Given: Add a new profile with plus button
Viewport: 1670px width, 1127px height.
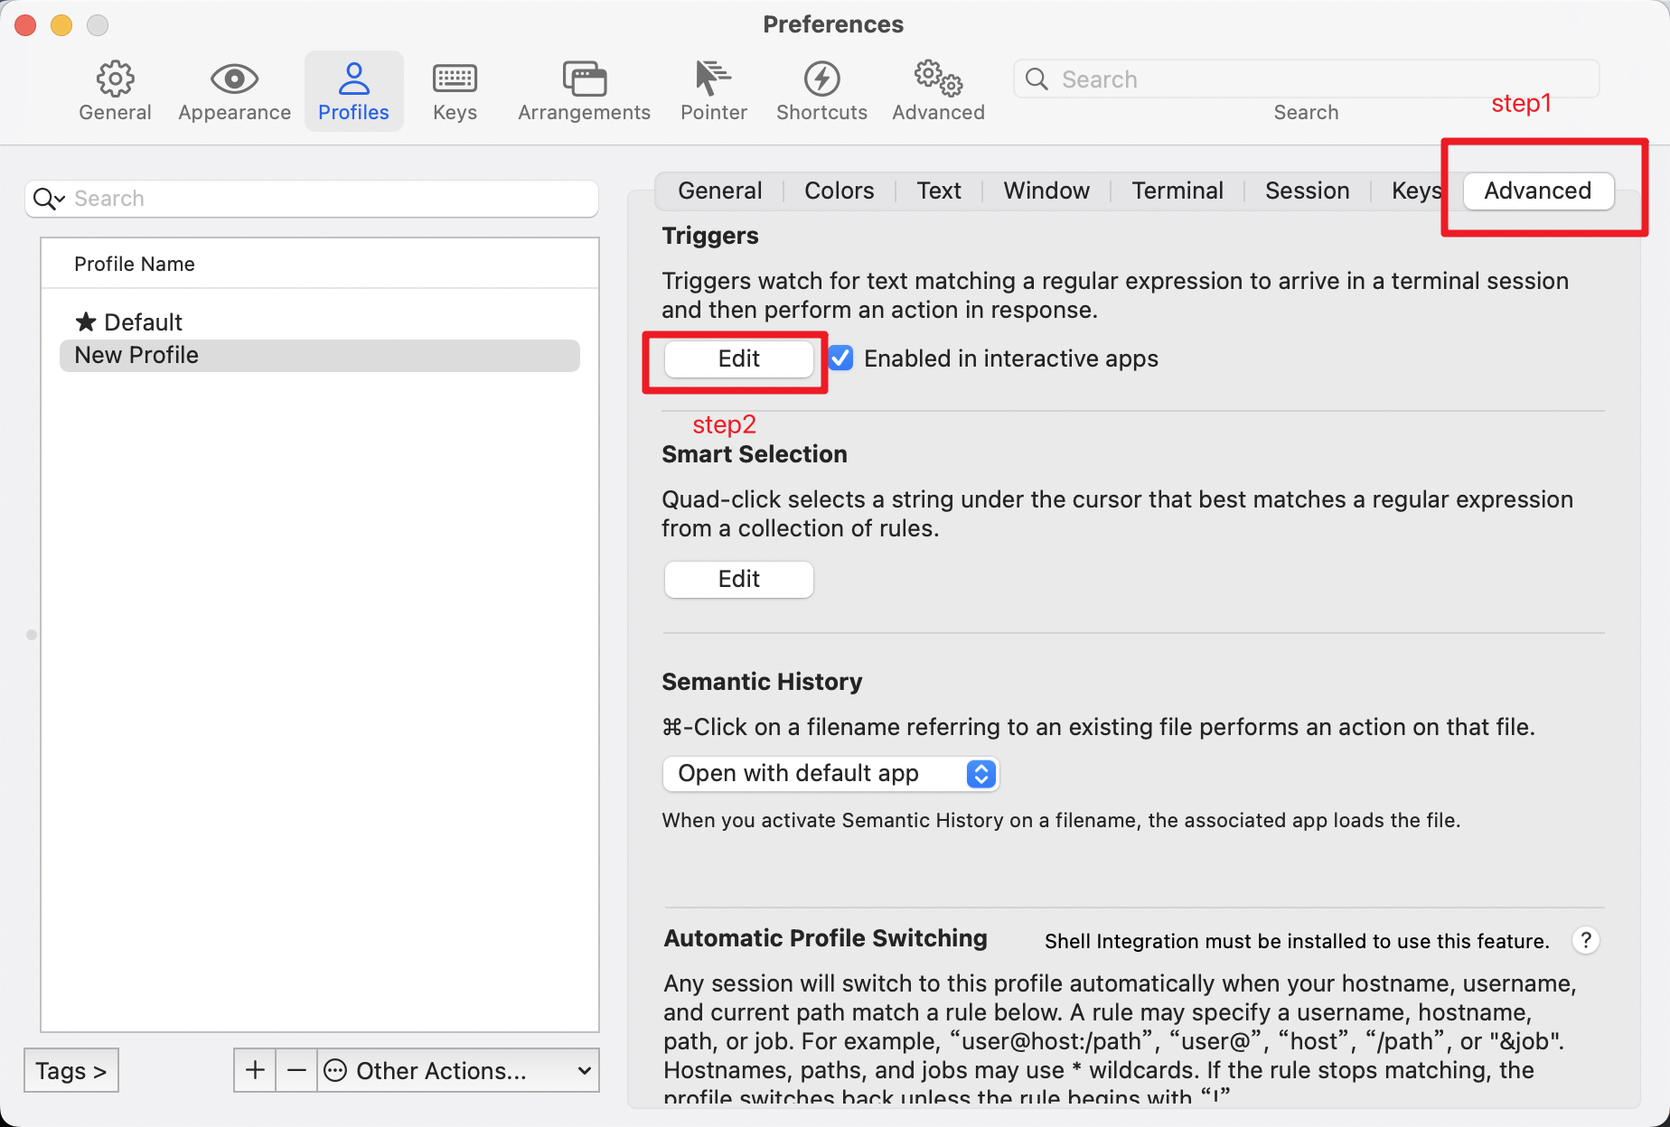Looking at the screenshot, I should tap(255, 1070).
